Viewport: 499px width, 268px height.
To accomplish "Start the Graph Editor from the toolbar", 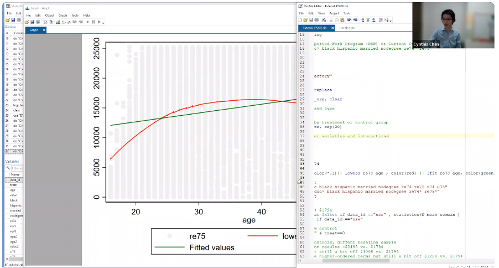I will pos(59,22).
